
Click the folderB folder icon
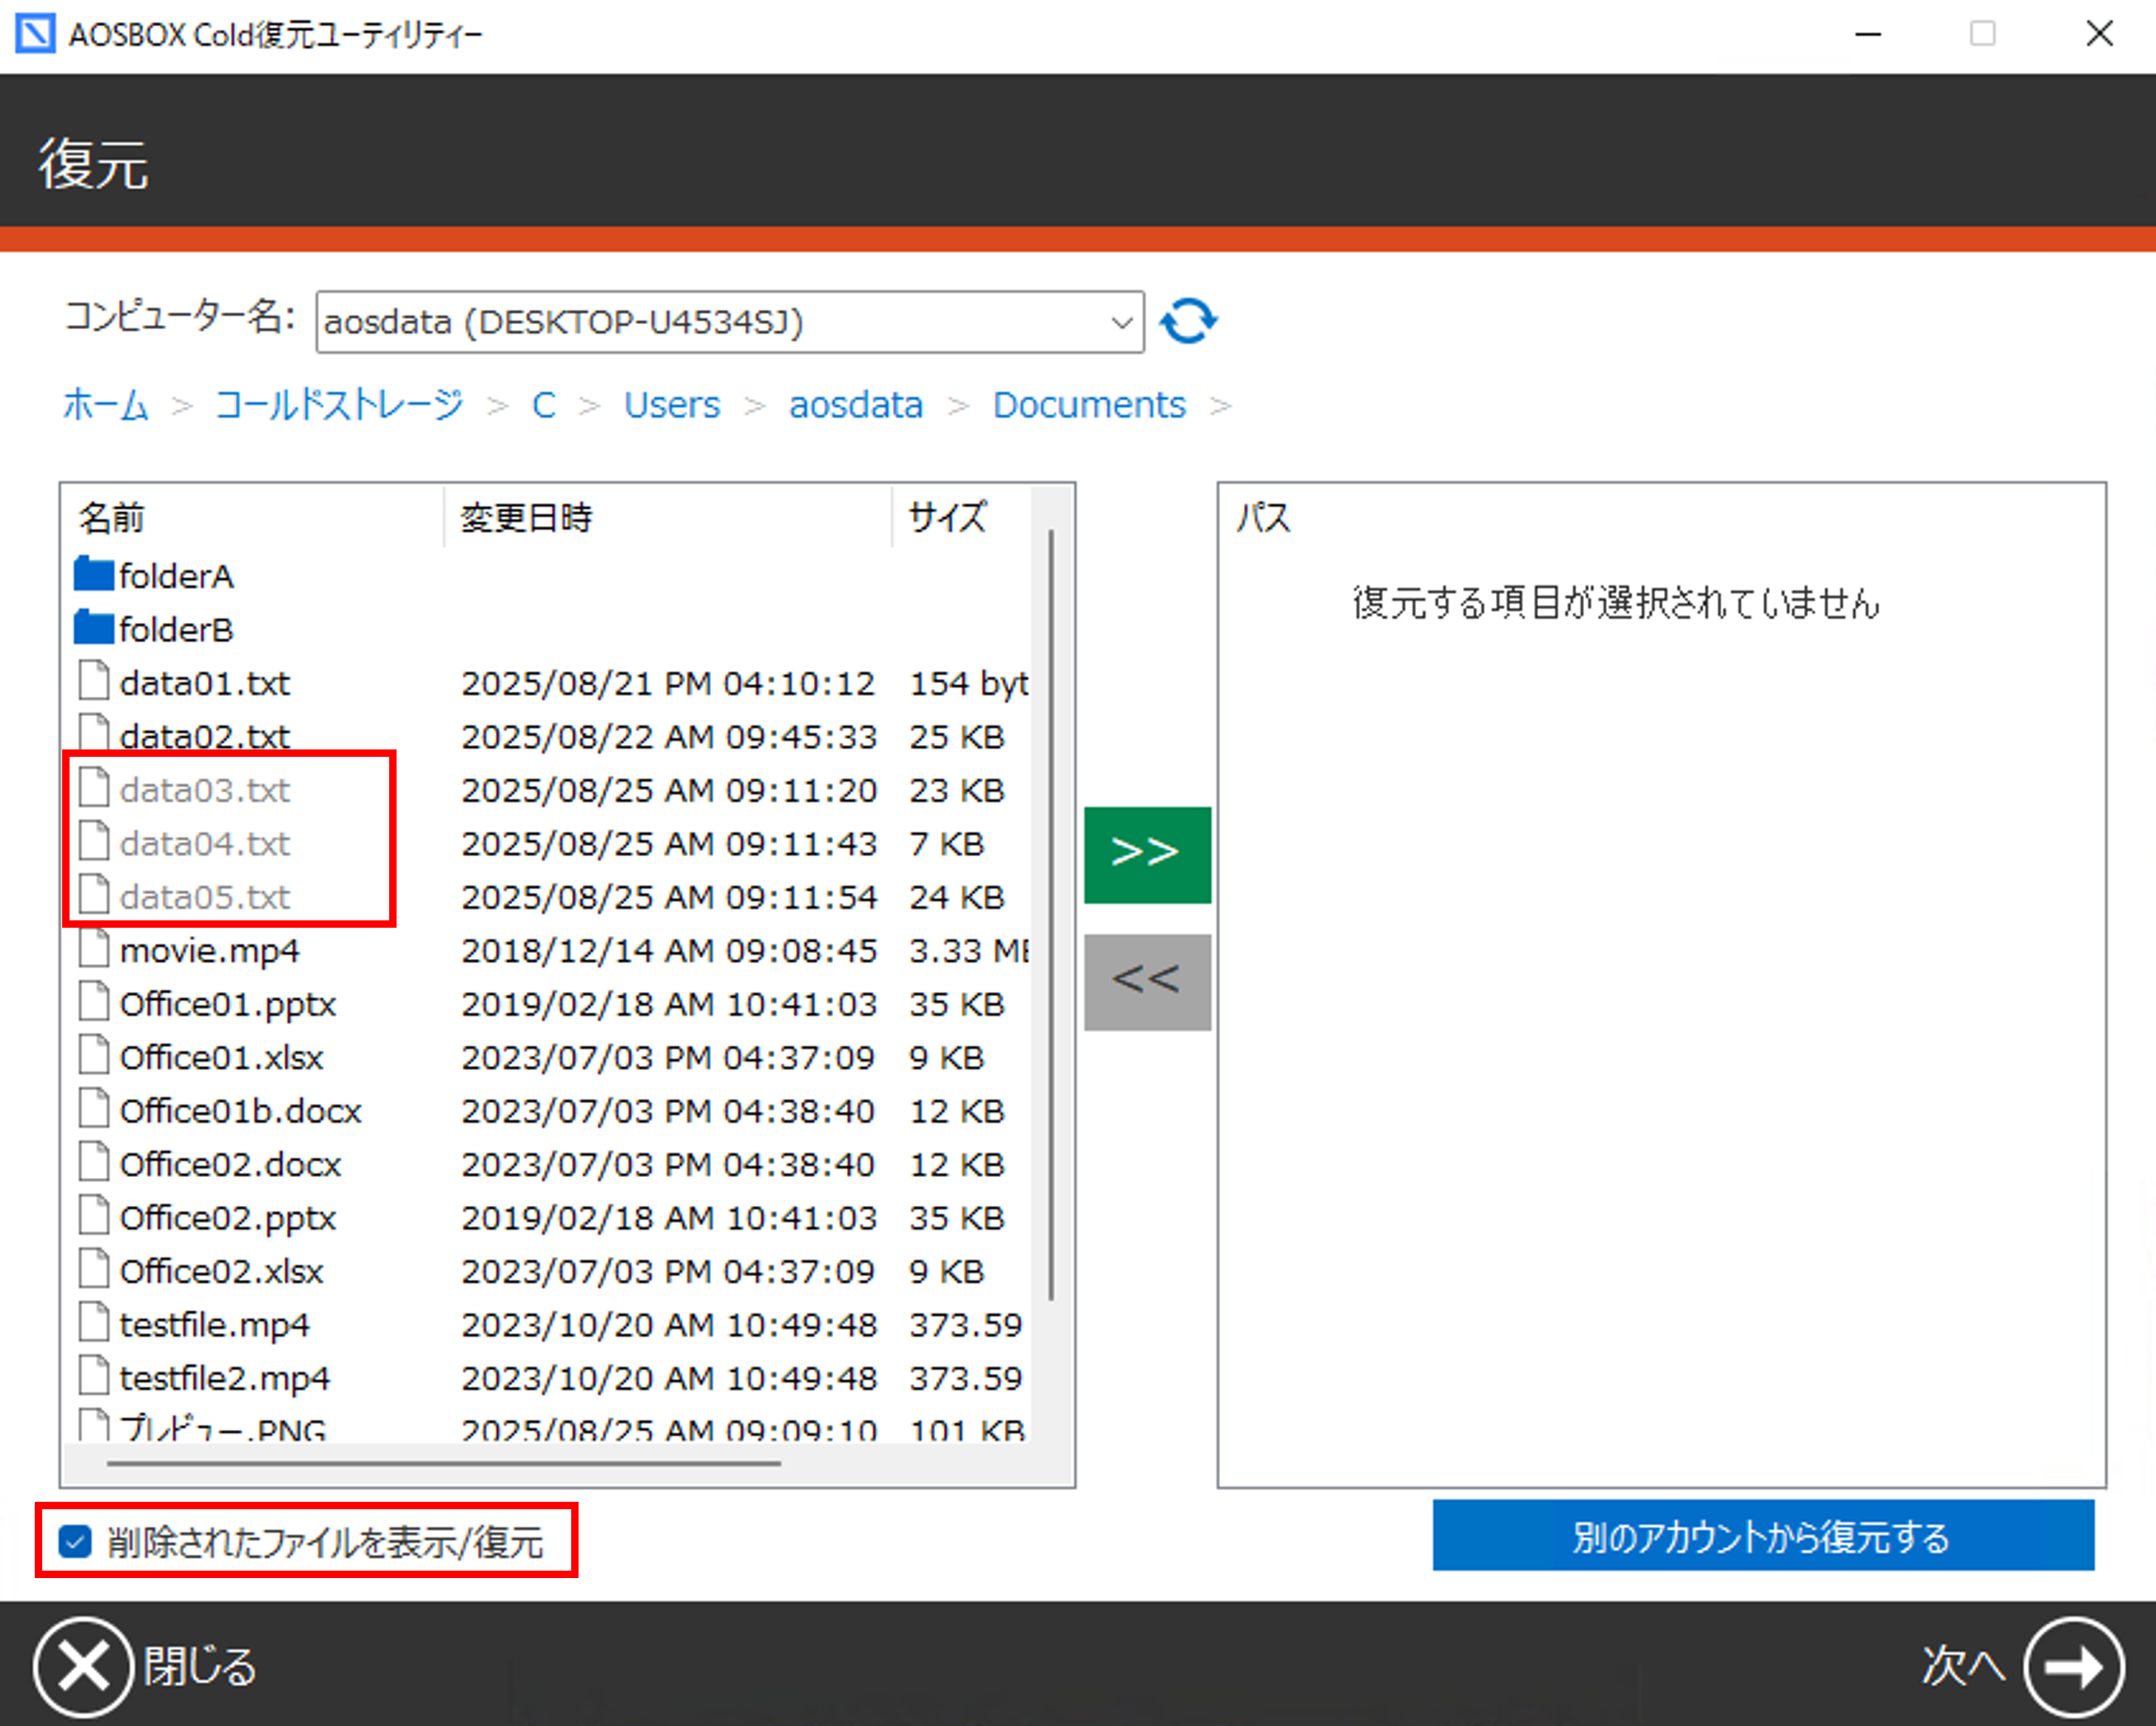pyautogui.click(x=94, y=628)
